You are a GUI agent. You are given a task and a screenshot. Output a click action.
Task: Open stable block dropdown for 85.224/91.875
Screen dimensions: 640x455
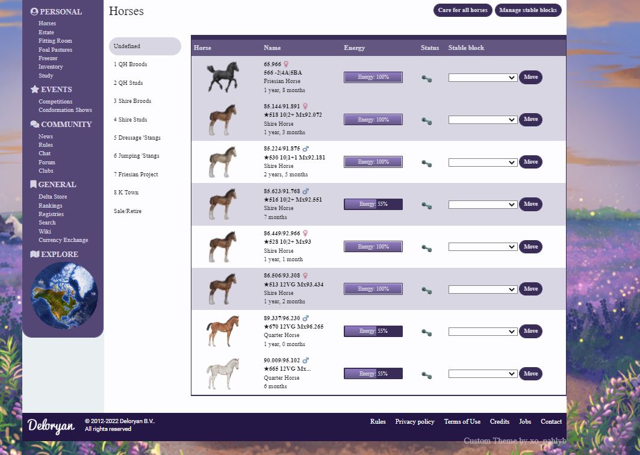(483, 162)
